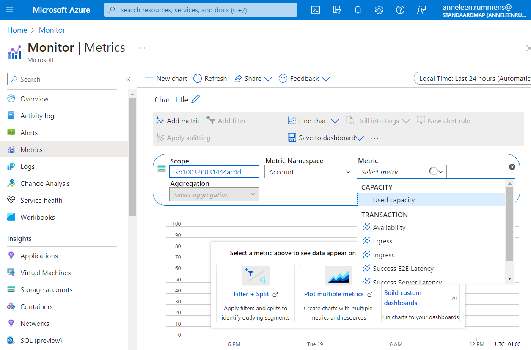531x350 pixels.
Task: Click the Ingress metric icon
Action: coord(366,255)
